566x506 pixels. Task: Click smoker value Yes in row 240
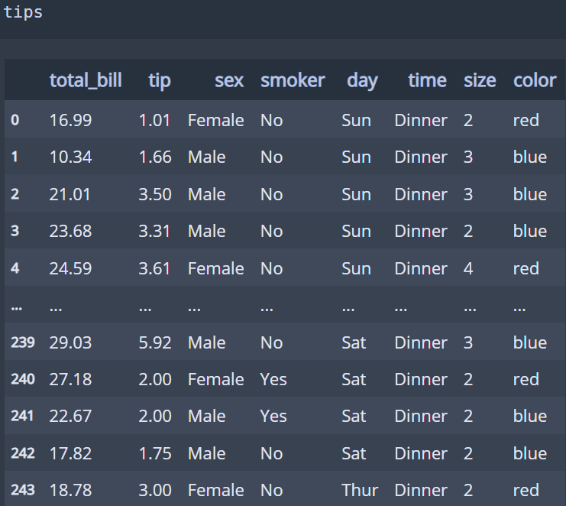[273, 379]
